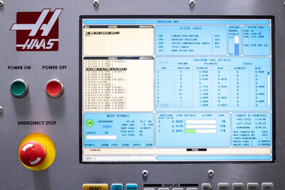Select the TIMERS & COUNTERS panel header

(x=251, y=115)
